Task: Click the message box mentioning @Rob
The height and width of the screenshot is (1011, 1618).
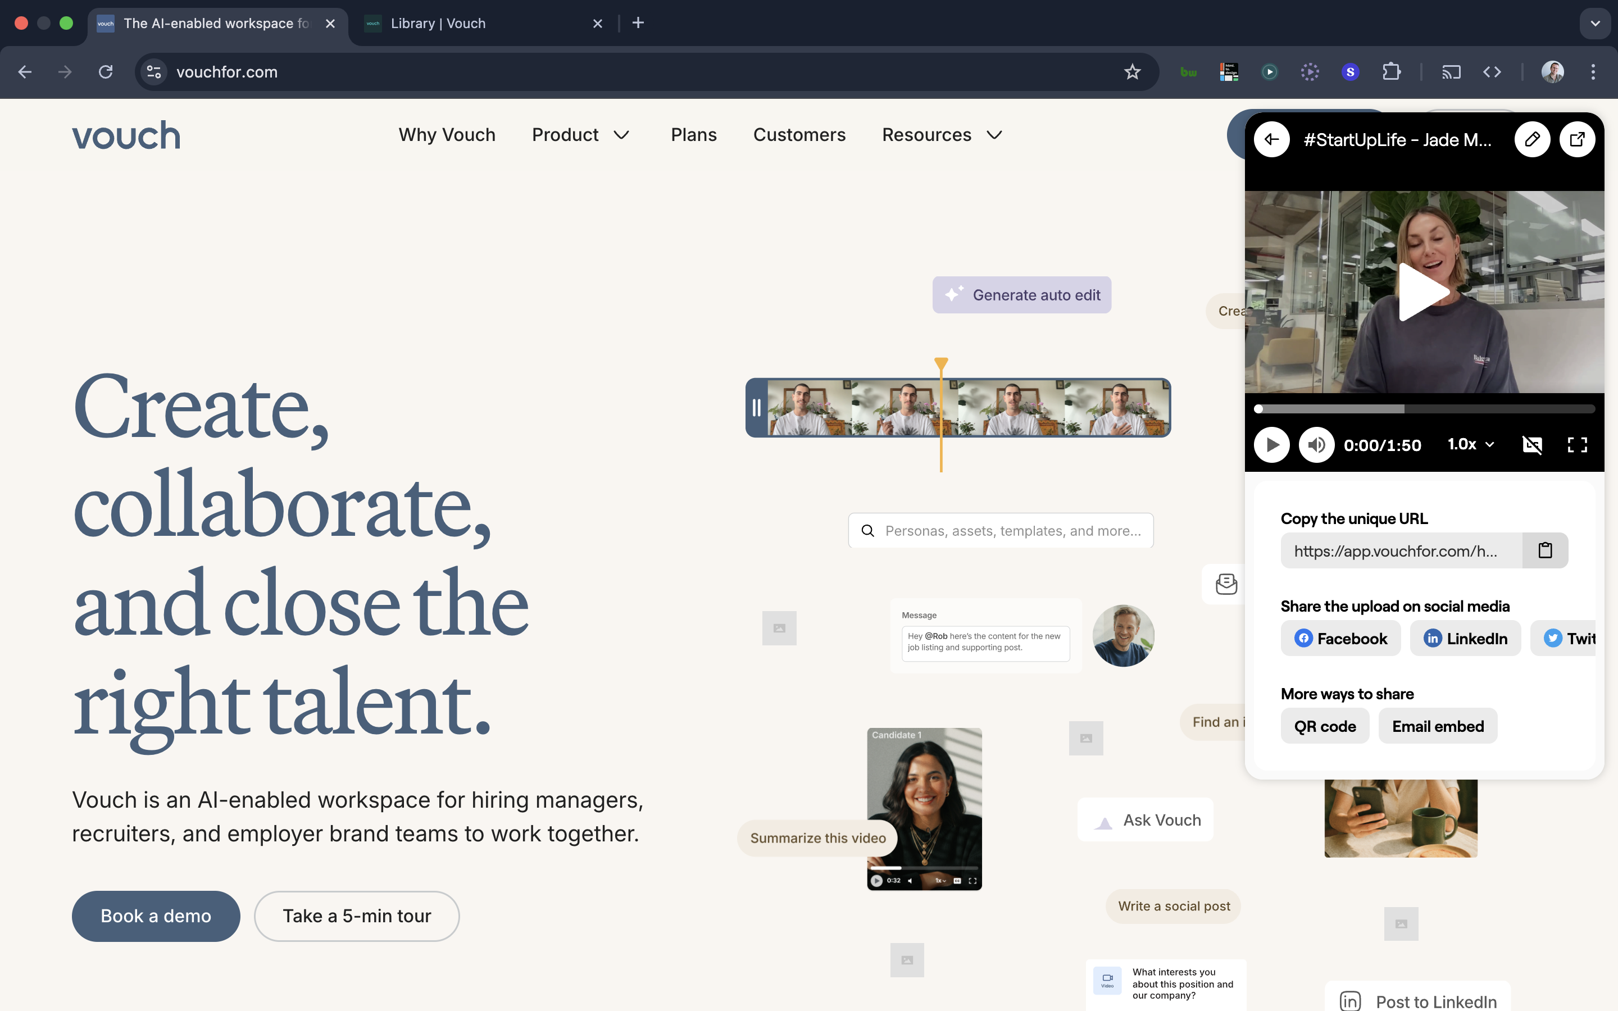Action: (985, 643)
